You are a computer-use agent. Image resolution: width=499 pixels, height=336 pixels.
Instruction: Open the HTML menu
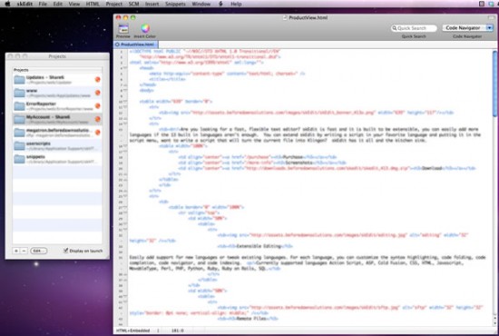click(x=93, y=4)
